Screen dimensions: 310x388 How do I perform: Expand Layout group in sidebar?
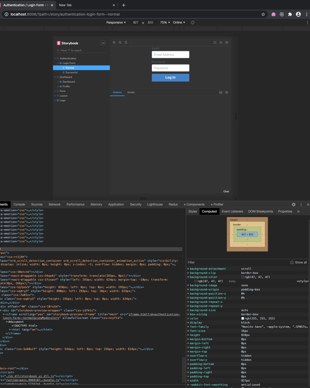(55, 96)
